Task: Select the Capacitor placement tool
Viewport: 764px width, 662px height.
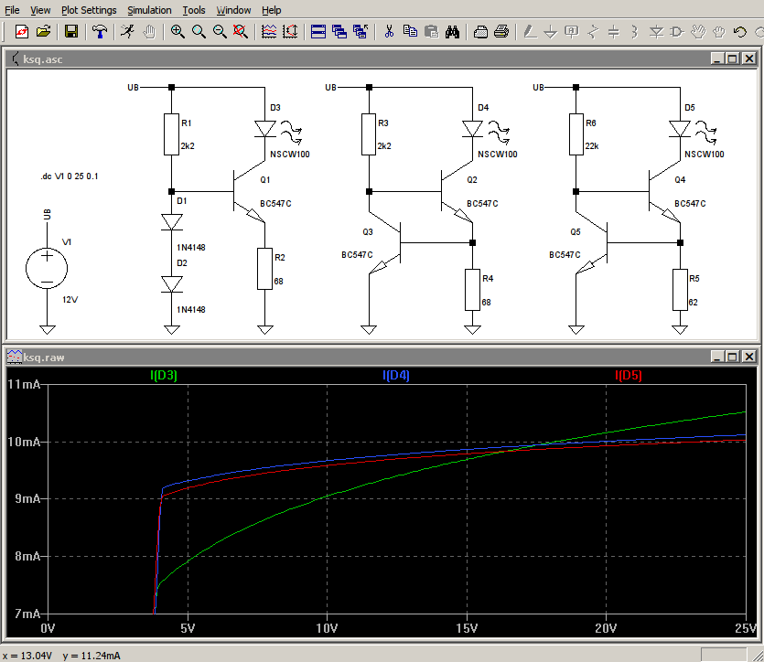Action: [614, 32]
